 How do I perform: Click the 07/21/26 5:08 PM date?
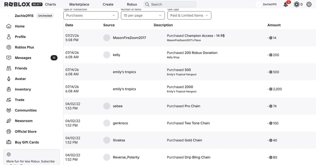click(x=72, y=38)
